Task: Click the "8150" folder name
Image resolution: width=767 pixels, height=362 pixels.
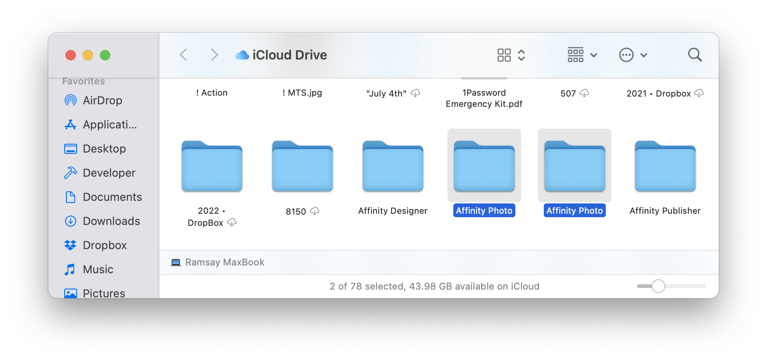Action: (296, 212)
